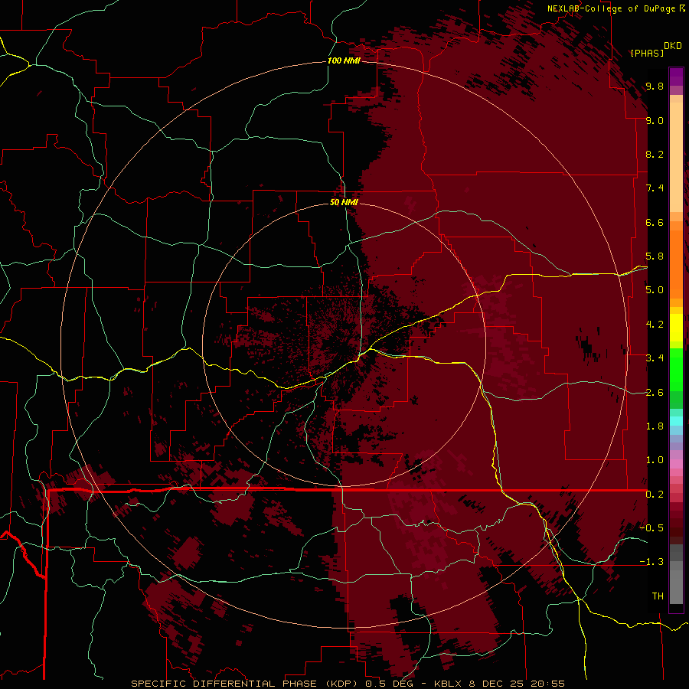Click the 9.8 value on the color scale
689x689 pixels.
coord(655,87)
